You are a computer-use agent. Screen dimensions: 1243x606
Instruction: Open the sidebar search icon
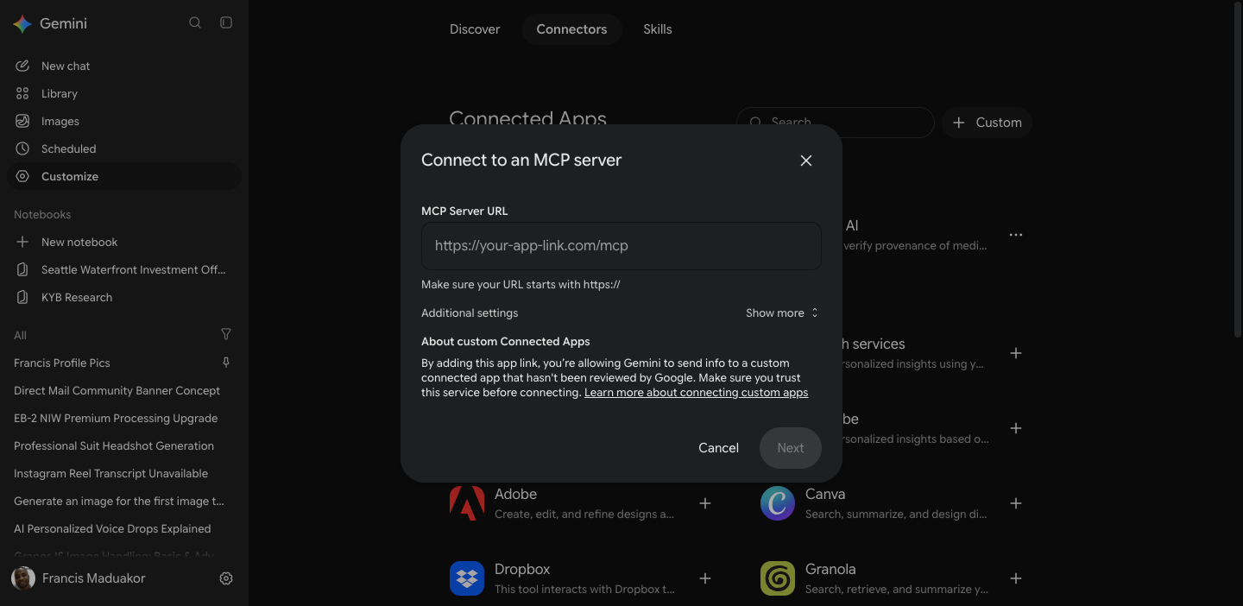195,22
